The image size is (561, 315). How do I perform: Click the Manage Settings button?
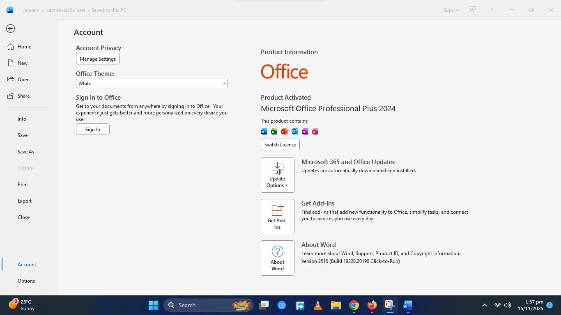(98, 59)
